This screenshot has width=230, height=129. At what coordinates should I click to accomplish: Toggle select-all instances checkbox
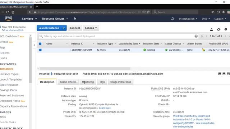coord(40,44)
